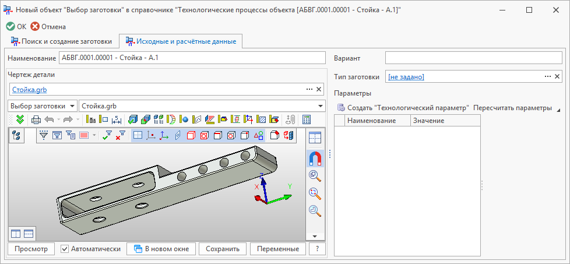Click the triangle-circle-square shapes icon
570x264 pixels.
pyautogui.click(x=258, y=136)
